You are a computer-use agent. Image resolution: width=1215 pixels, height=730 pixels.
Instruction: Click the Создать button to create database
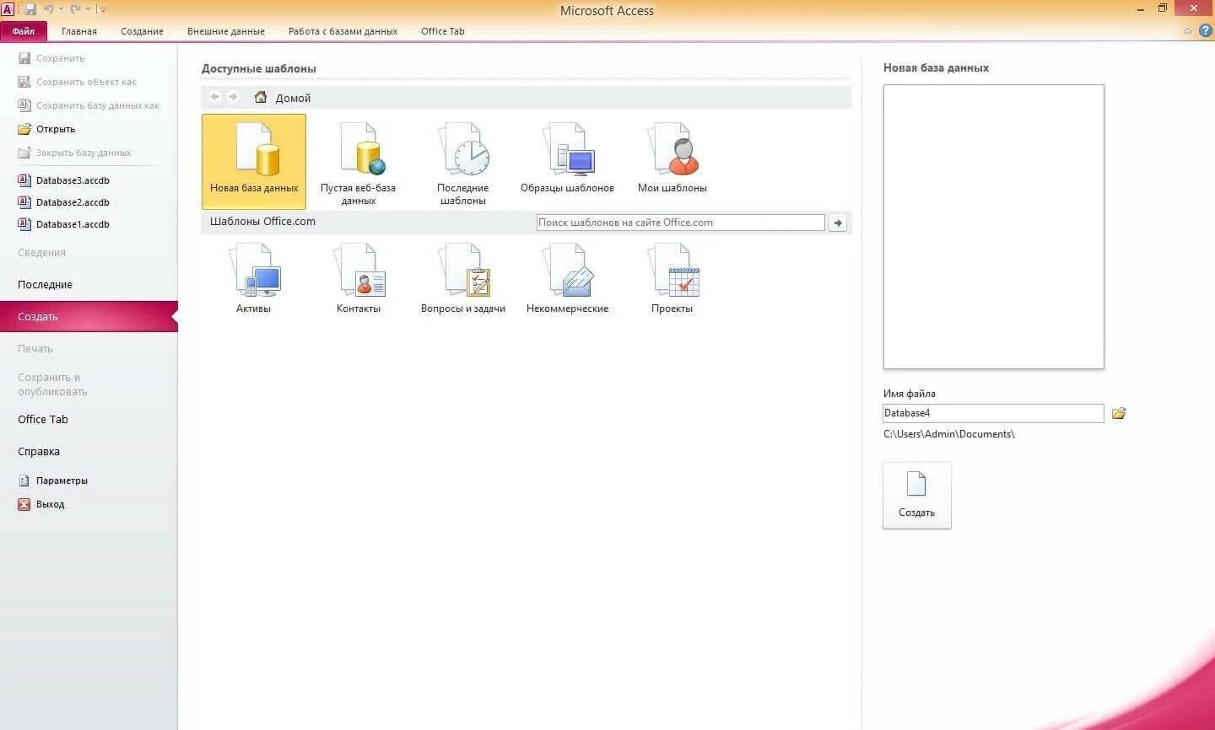click(x=916, y=496)
